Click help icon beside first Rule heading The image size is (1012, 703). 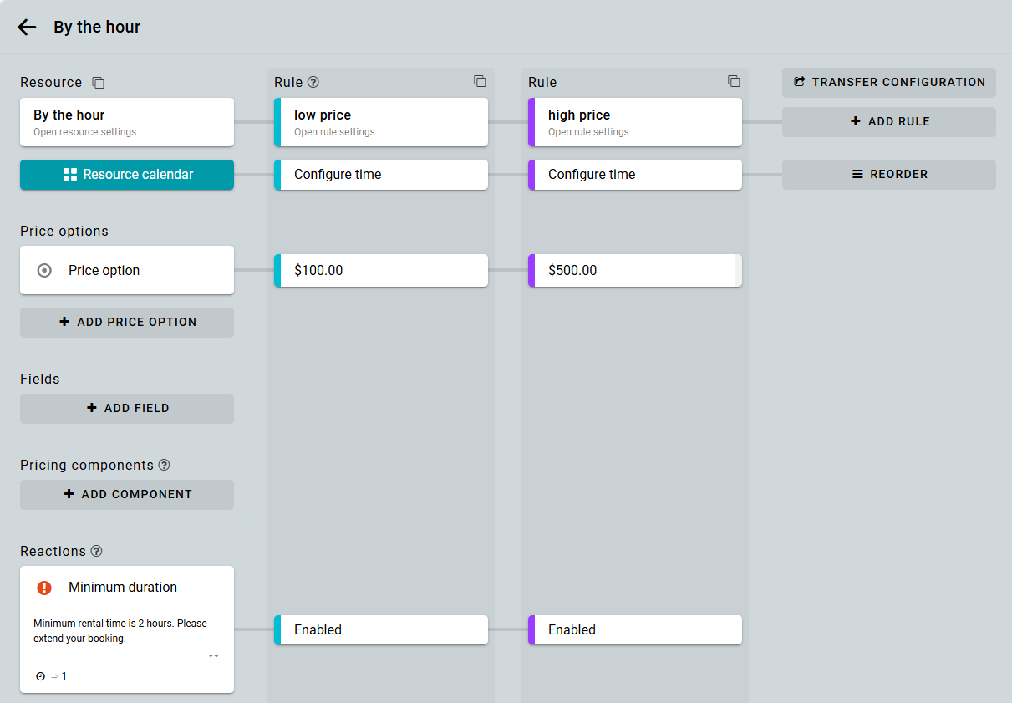pos(313,82)
